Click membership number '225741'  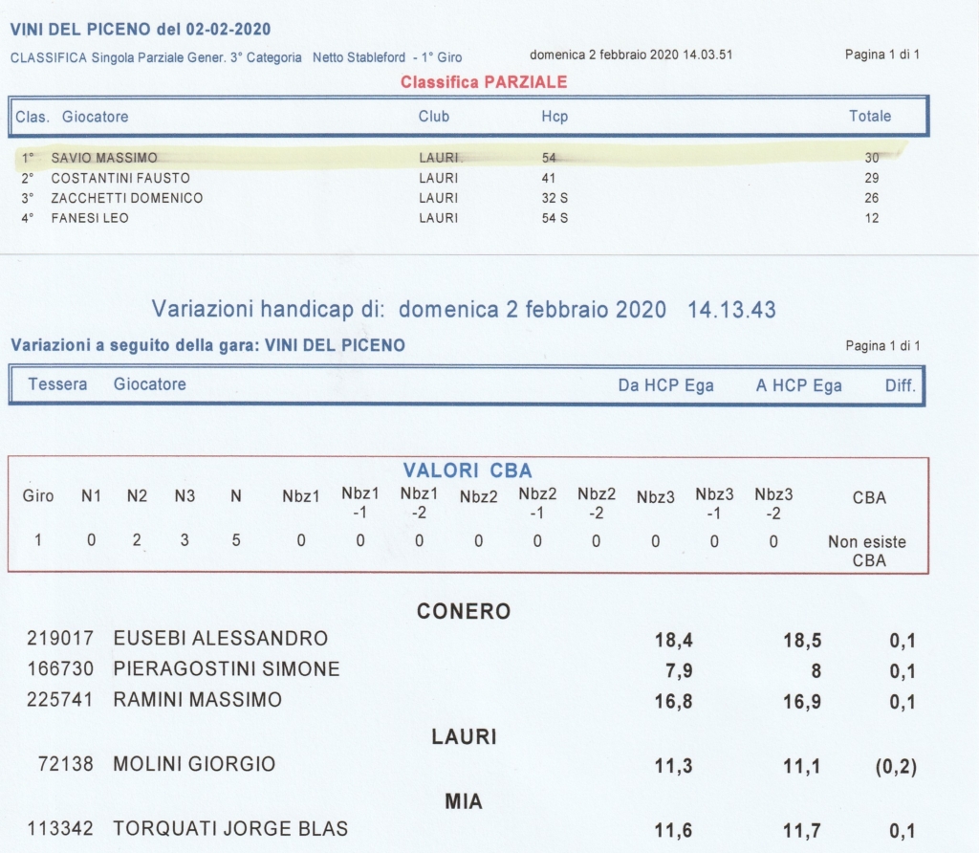point(60,699)
